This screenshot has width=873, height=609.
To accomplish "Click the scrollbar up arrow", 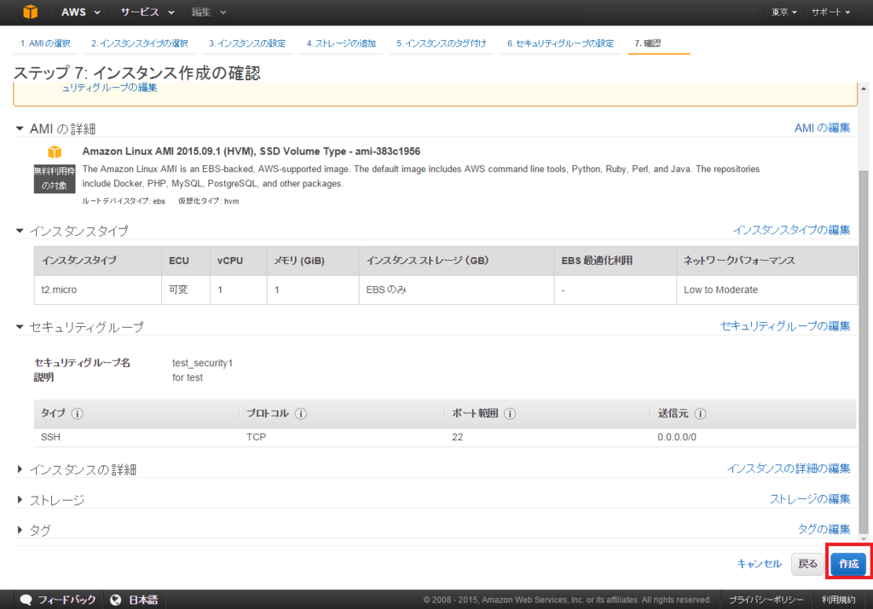I will pyautogui.click(x=864, y=89).
